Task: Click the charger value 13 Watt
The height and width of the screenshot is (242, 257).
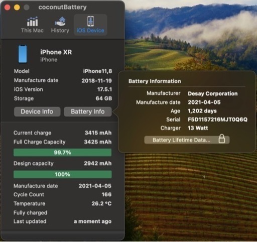Action: point(198,128)
